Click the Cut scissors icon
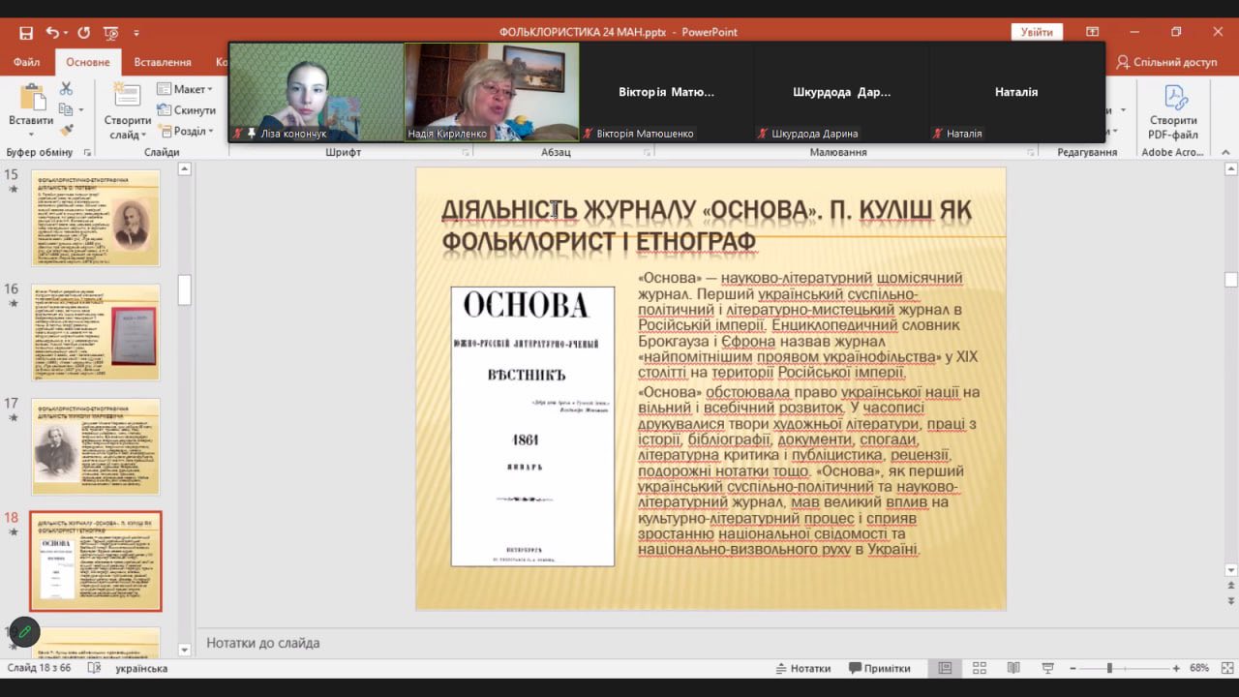The width and height of the screenshot is (1239, 697). [66, 89]
